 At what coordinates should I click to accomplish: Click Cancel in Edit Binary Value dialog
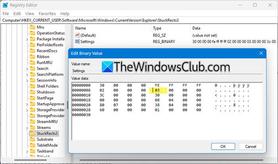(251, 147)
